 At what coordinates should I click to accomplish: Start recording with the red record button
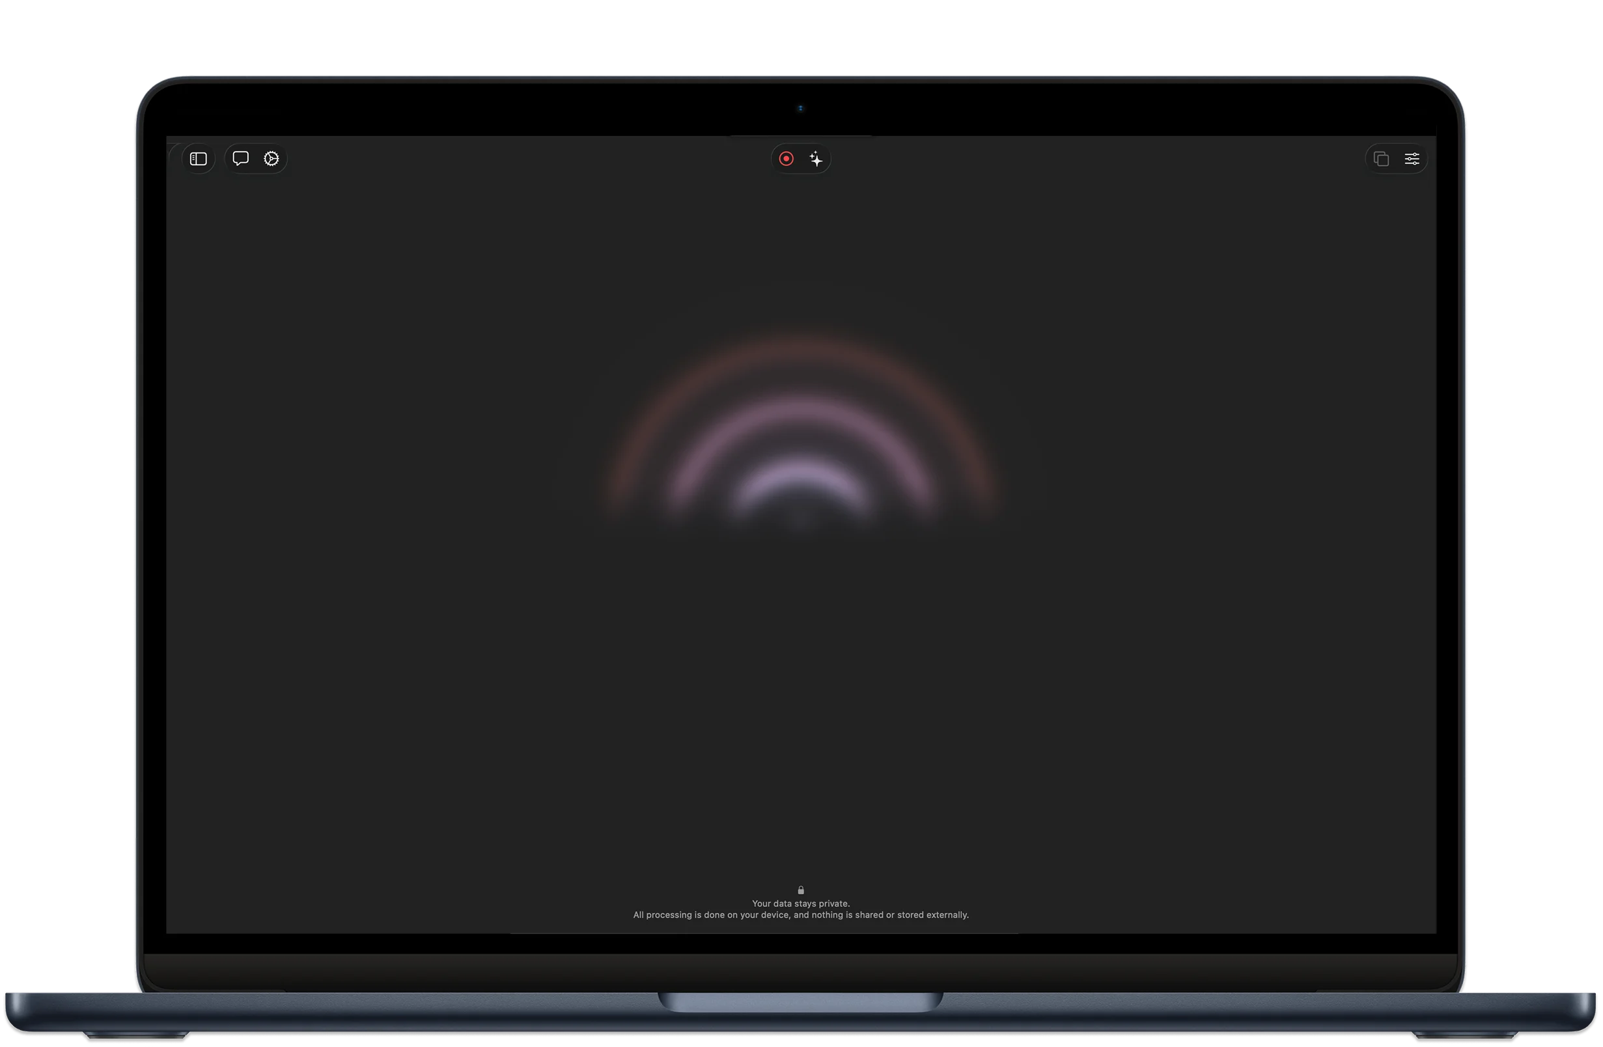[786, 159]
